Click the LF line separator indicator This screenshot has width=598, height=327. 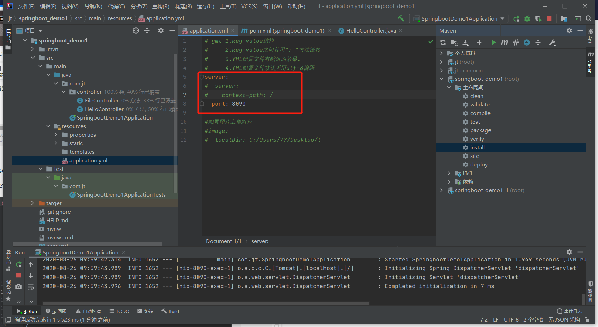click(496, 319)
